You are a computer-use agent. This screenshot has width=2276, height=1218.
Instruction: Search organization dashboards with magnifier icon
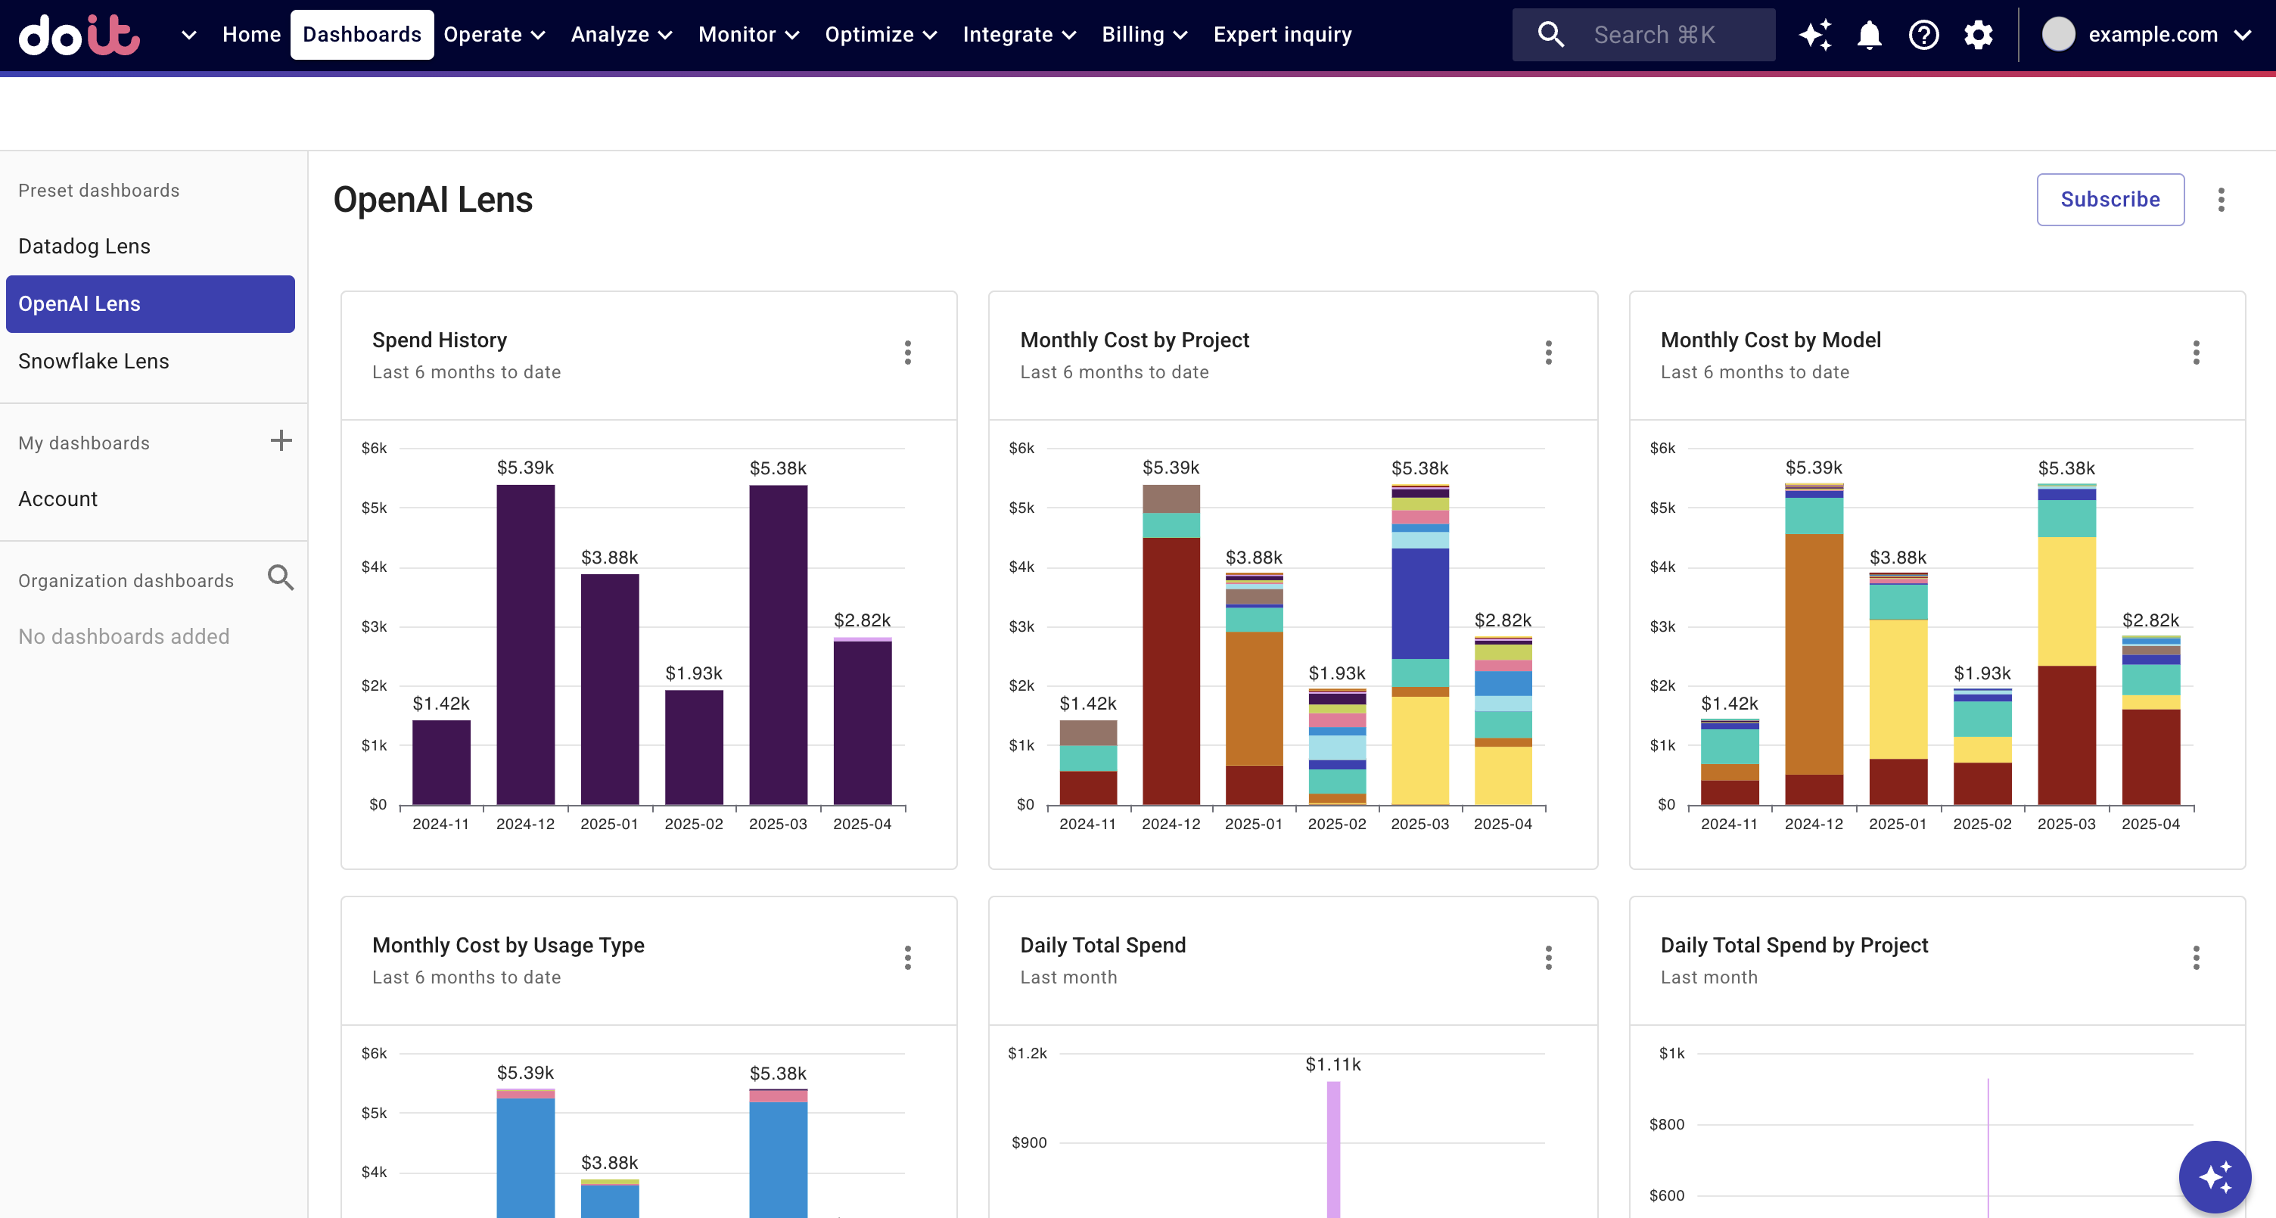281,578
